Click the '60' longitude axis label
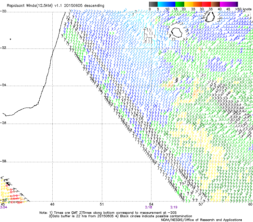This screenshot has height=222, width=253. (x=250, y=204)
